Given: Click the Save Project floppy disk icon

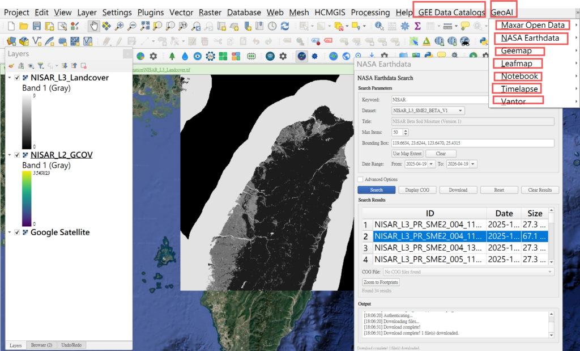Looking at the screenshot, I should click(x=36, y=26).
